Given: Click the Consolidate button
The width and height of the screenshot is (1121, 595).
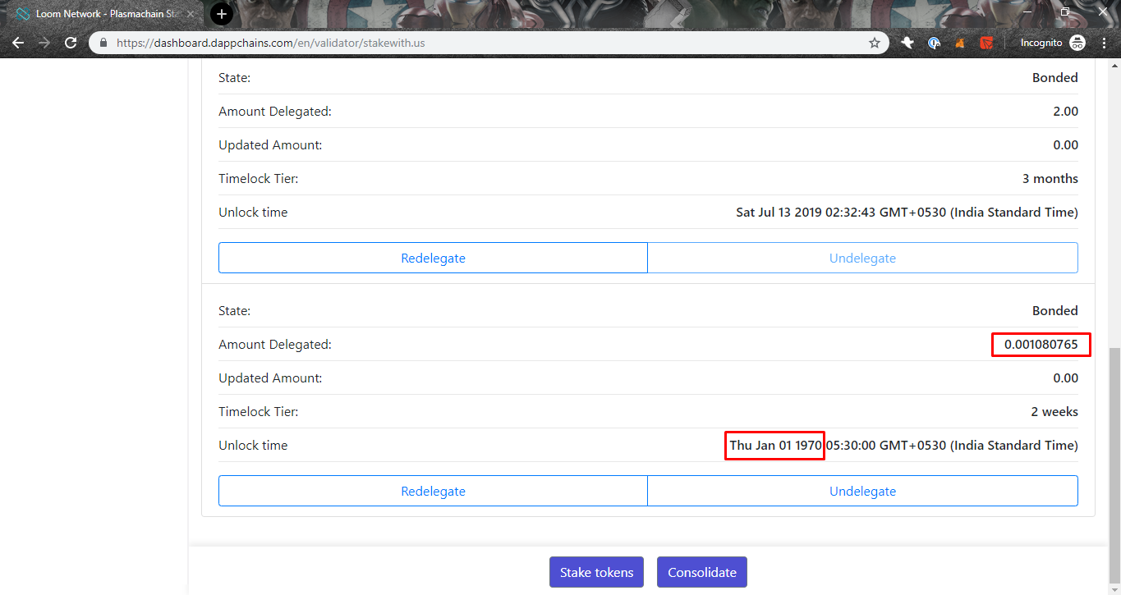Looking at the screenshot, I should point(701,572).
